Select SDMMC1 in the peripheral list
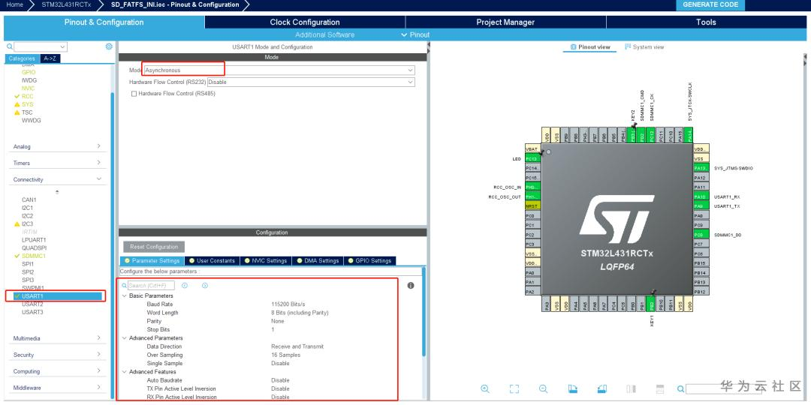This screenshot has width=811, height=405. pos(34,256)
